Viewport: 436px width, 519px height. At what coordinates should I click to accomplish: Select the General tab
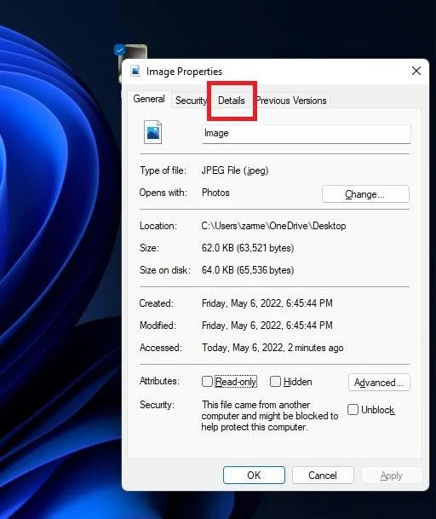pyautogui.click(x=149, y=99)
